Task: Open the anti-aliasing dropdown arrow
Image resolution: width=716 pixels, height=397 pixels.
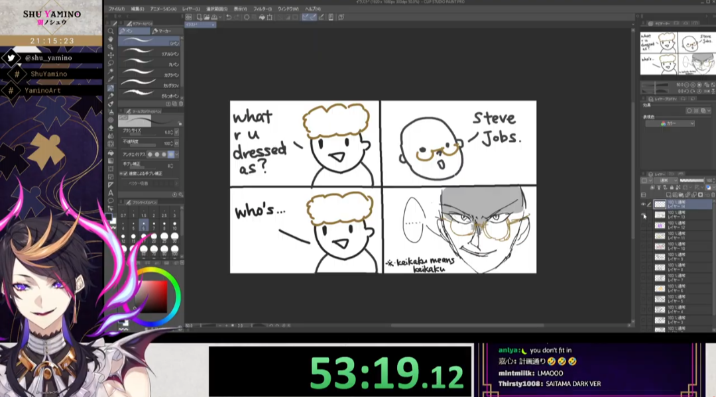Action: 177,154
